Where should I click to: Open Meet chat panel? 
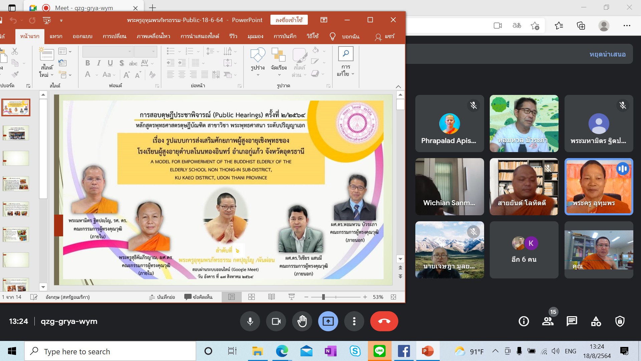[x=572, y=321]
